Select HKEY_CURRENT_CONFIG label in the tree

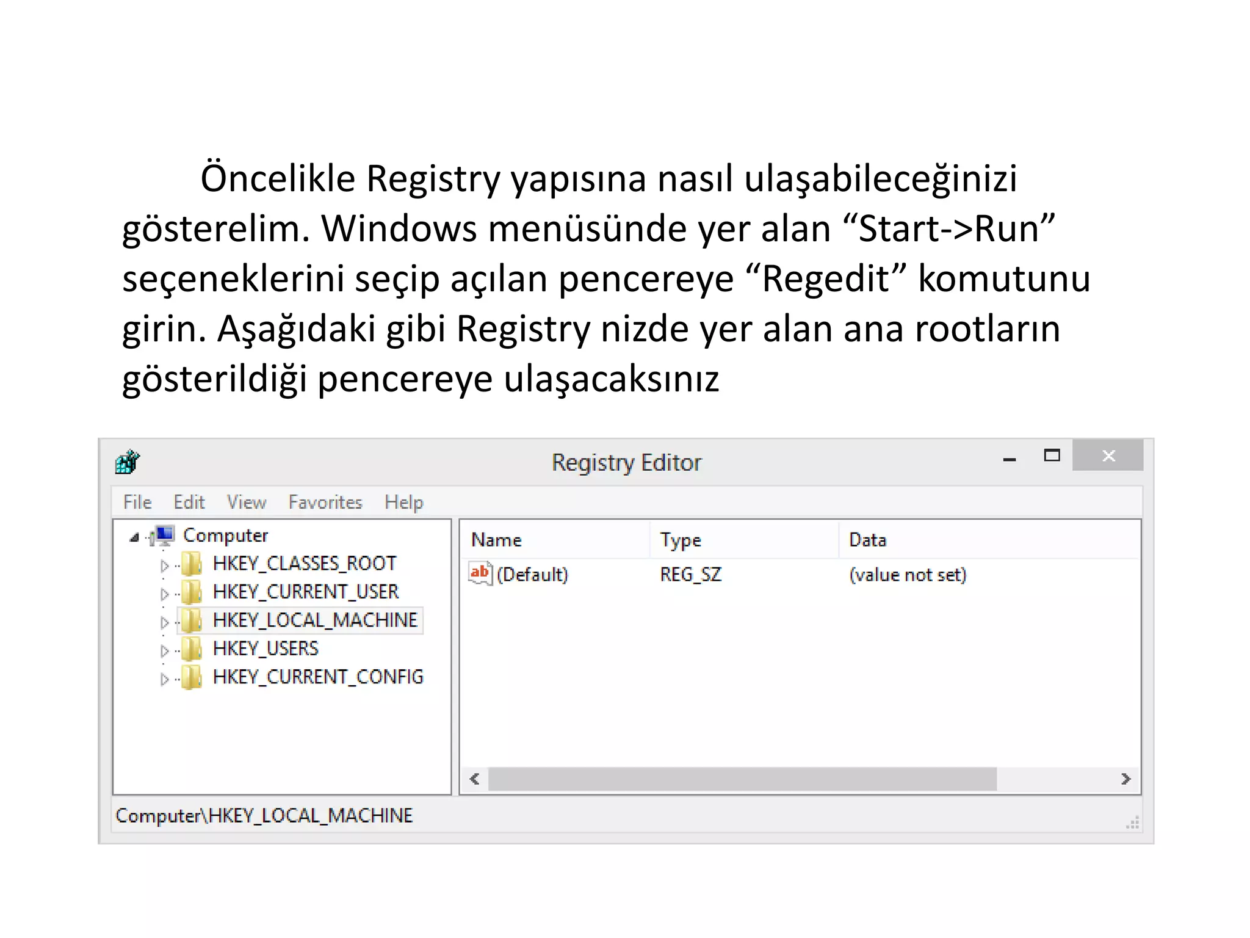click(x=318, y=677)
